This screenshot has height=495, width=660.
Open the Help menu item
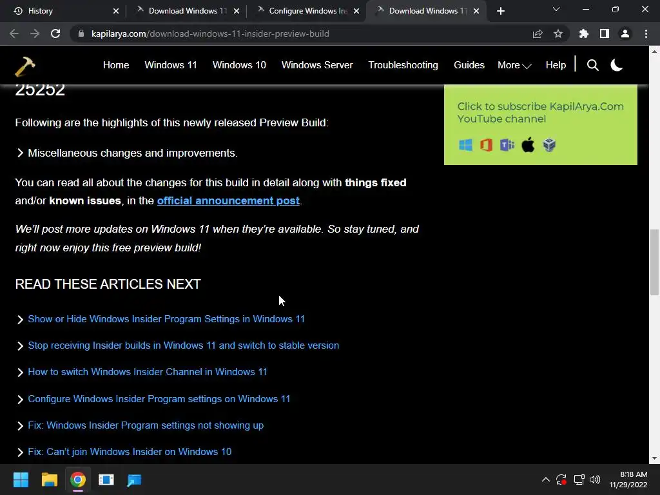[556, 65]
